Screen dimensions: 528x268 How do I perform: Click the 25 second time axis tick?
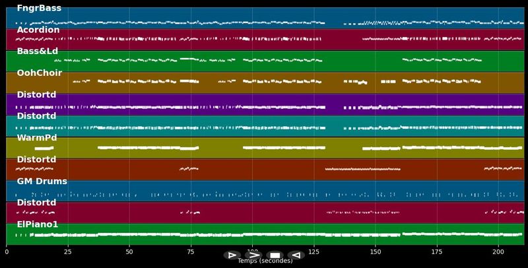[68, 252]
